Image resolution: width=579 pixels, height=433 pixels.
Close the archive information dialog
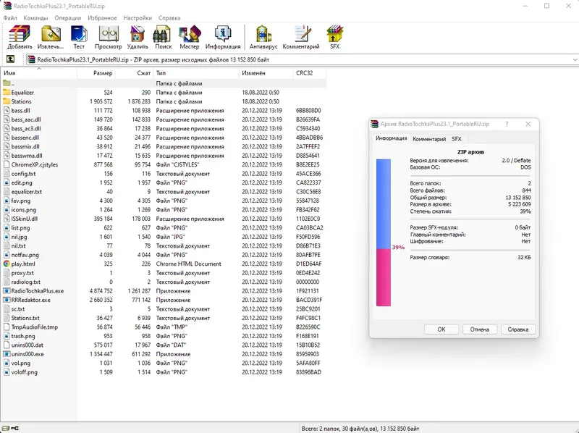pyautogui.click(x=528, y=124)
